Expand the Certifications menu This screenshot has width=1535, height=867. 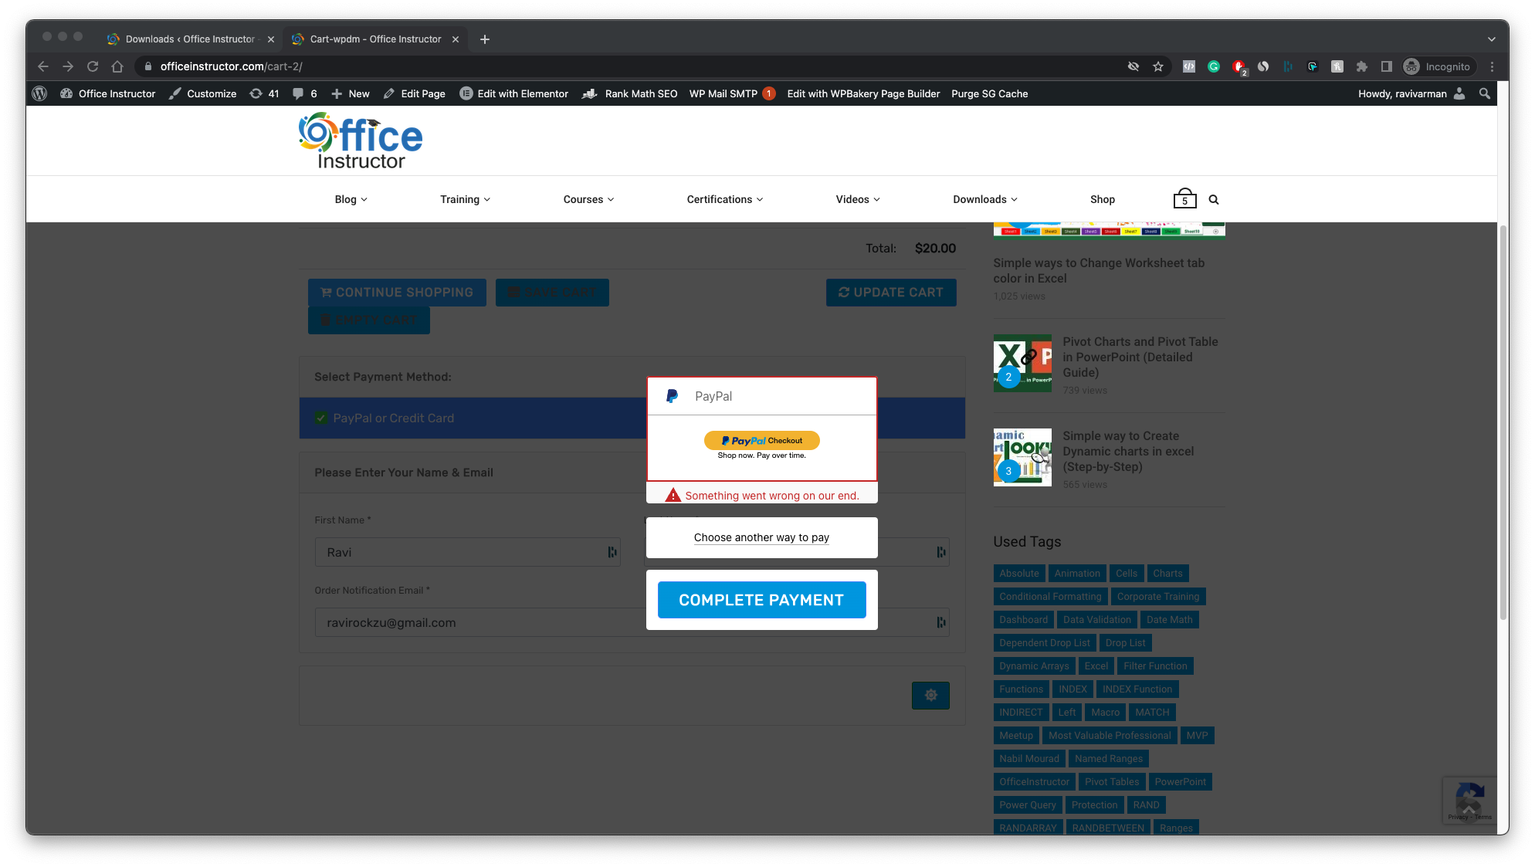(724, 199)
